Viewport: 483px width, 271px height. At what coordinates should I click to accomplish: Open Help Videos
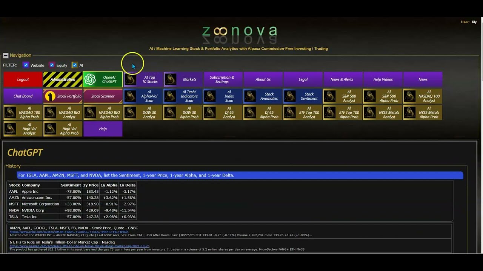click(383, 79)
